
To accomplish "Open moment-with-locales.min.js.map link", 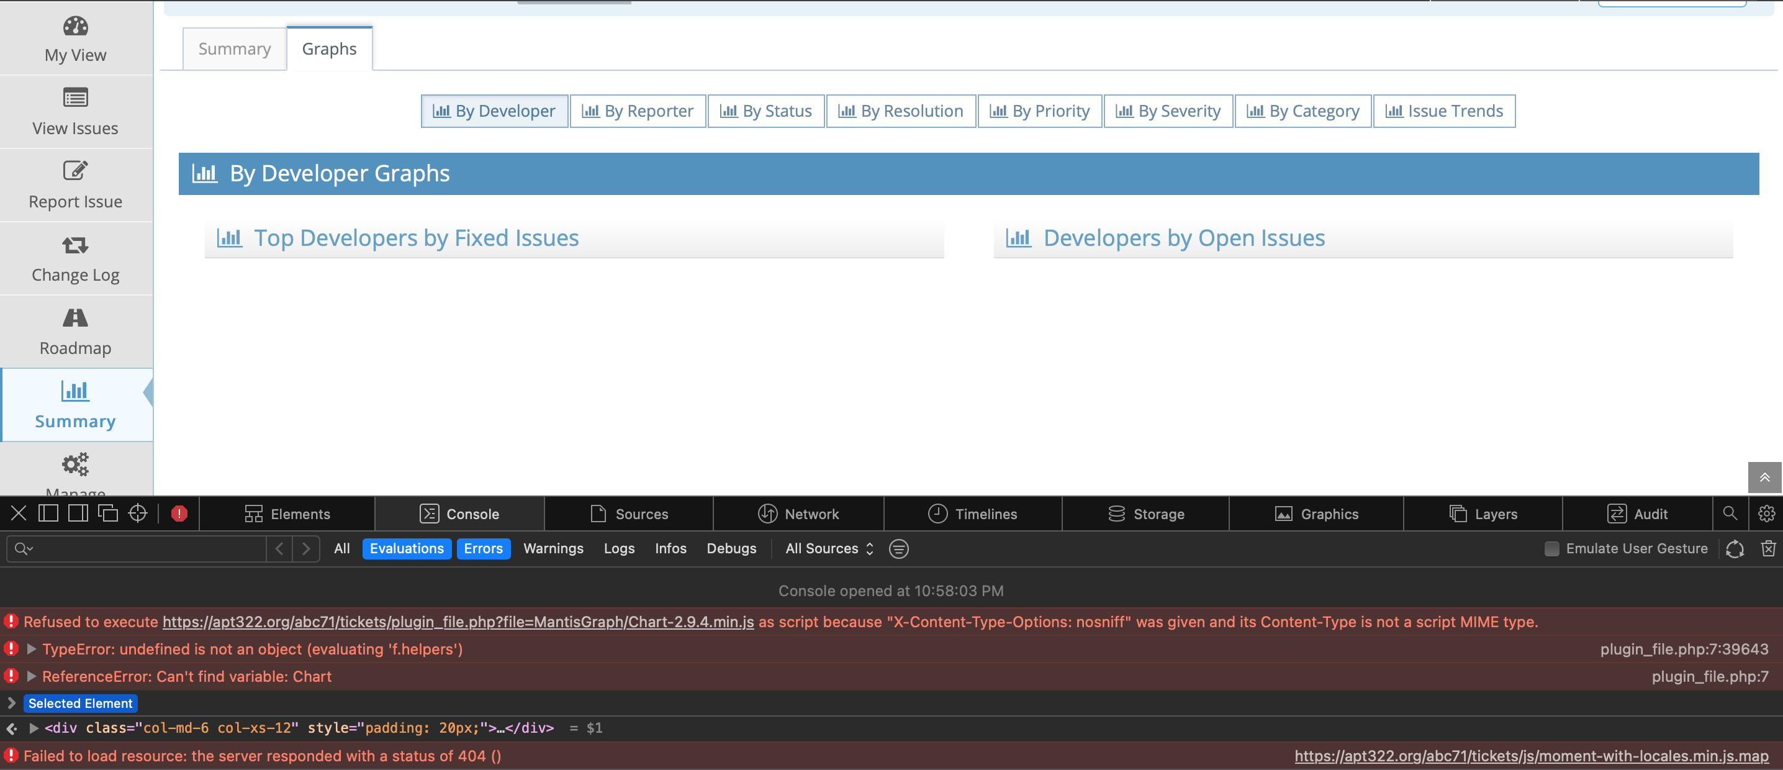I will pyautogui.click(x=1531, y=756).
